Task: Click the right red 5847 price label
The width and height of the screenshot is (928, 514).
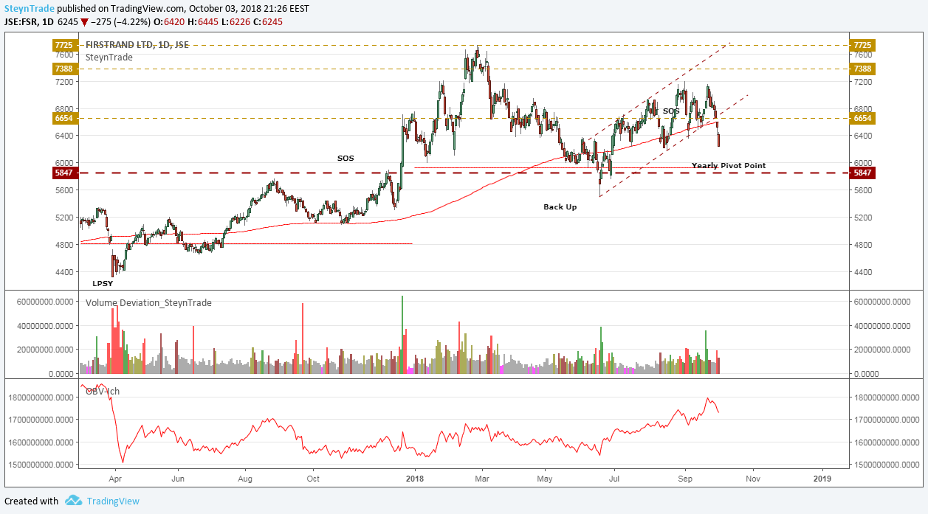Action: [x=862, y=173]
